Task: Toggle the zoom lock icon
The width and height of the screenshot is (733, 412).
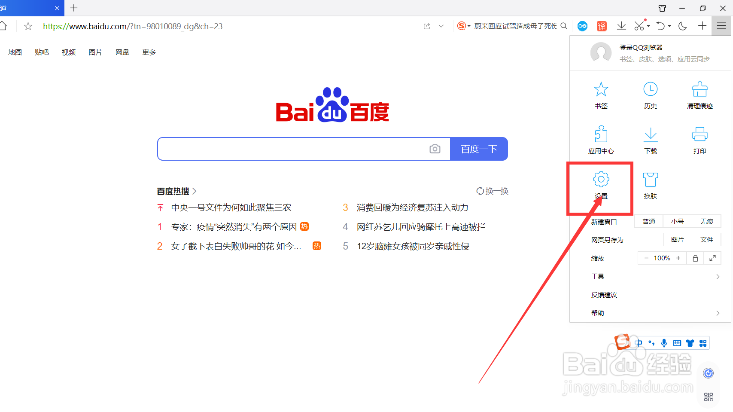Action: [x=695, y=258]
